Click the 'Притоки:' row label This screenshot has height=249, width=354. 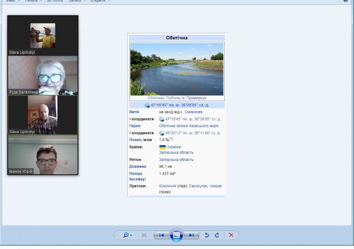pos(138,186)
